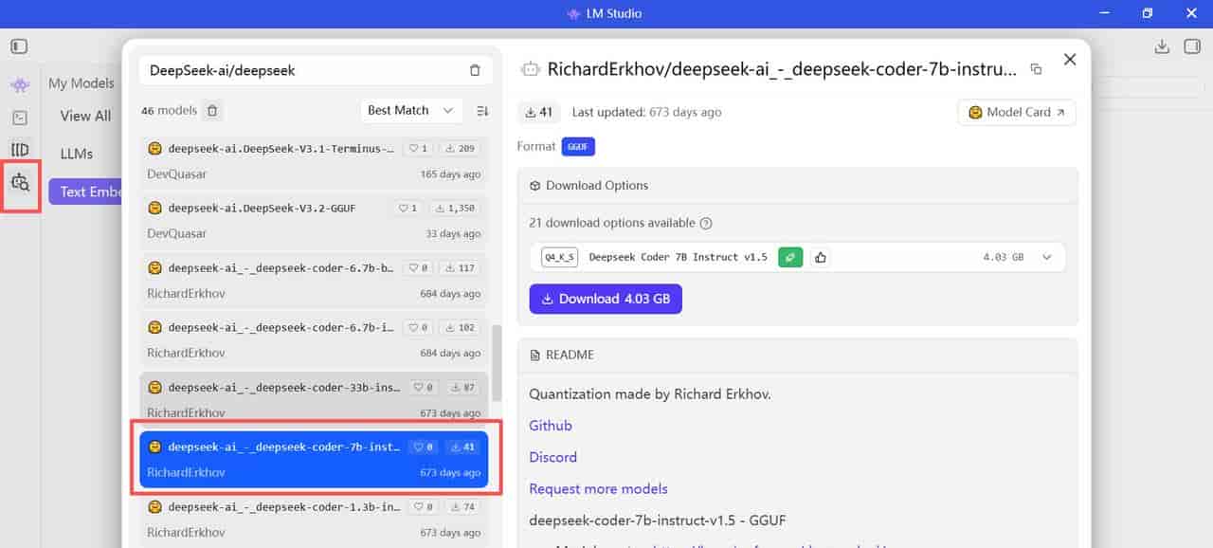This screenshot has width=1213, height=548.
Task: Open the My Models library sidebar icon
Action: pyautogui.click(x=20, y=149)
